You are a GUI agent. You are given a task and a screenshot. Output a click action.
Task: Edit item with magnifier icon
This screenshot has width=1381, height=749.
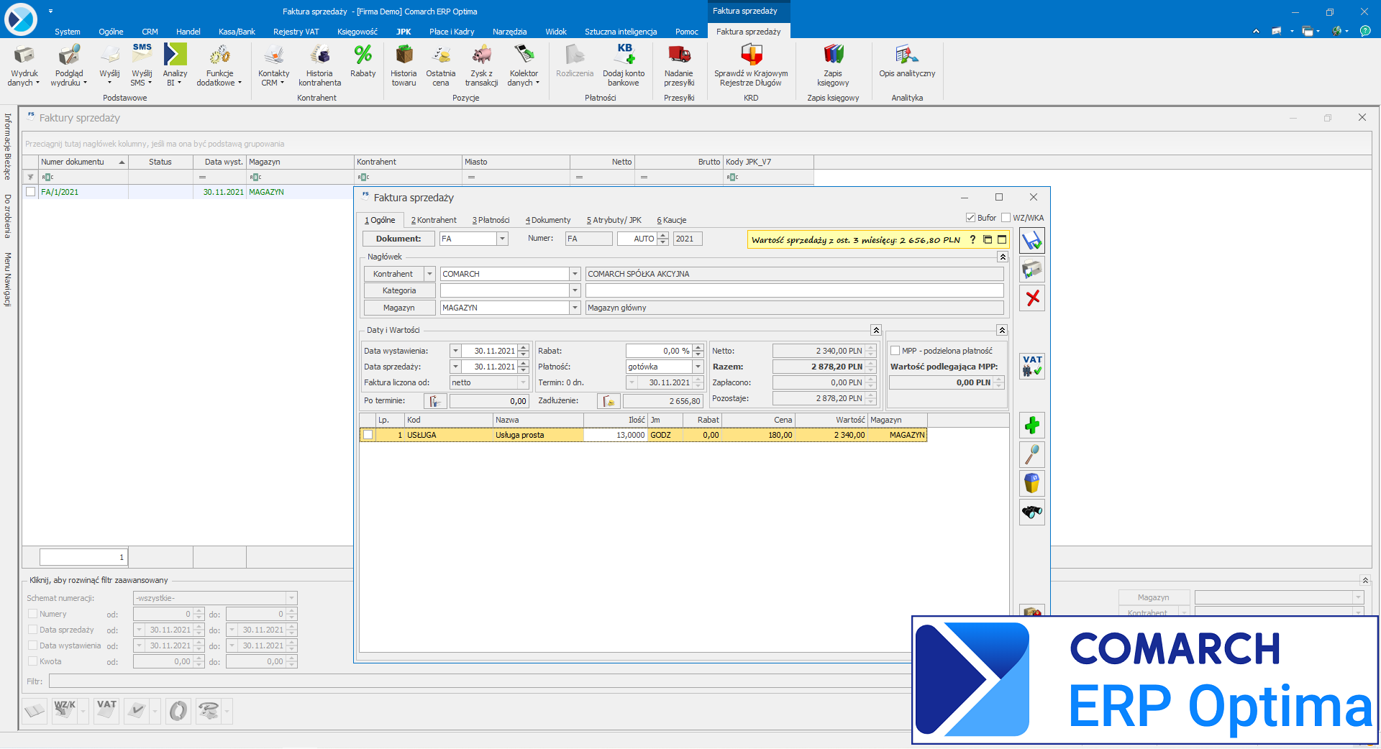click(x=1032, y=454)
